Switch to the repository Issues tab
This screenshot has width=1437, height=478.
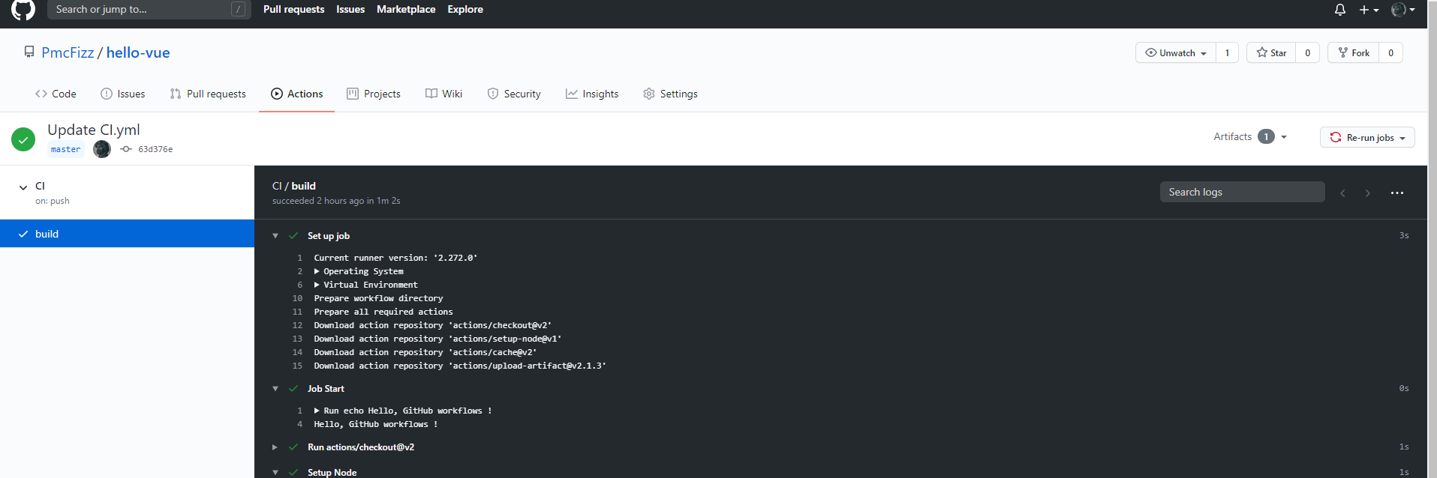[123, 94]
